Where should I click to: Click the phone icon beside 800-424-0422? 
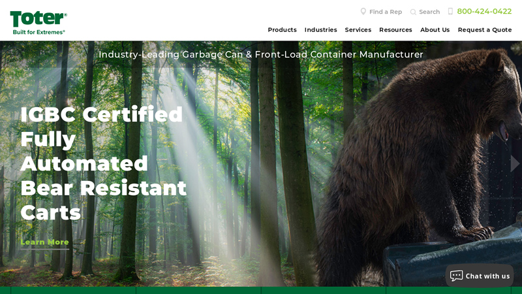450,11
